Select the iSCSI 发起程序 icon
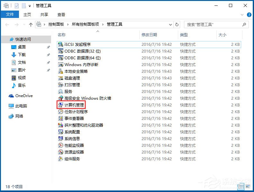 click(60, 45)
